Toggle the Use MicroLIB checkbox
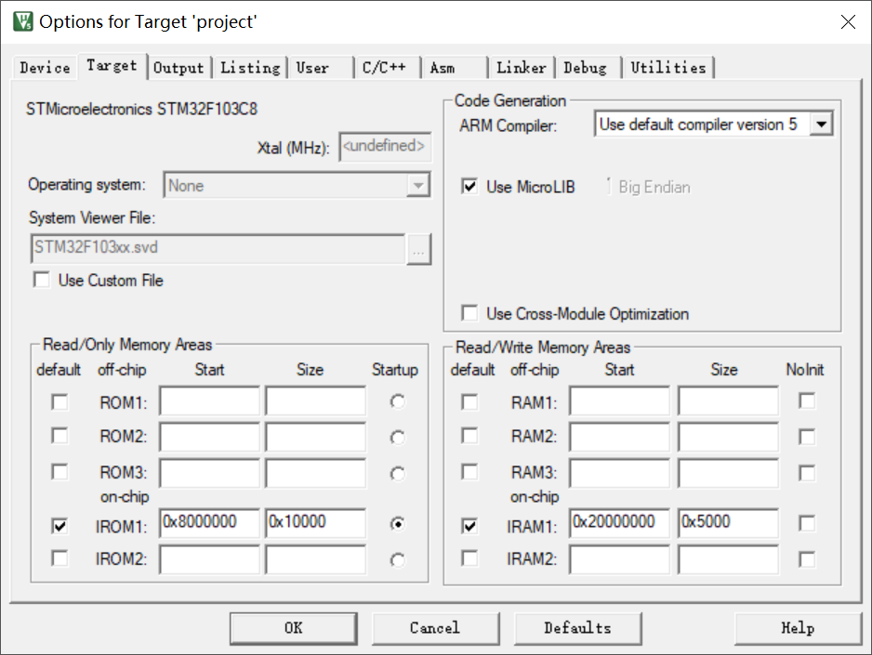Viewport: 872px width, 655px height. [x=469, y=186]
